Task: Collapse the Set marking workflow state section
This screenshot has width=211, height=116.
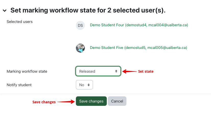Action: [x=5, y=11]
